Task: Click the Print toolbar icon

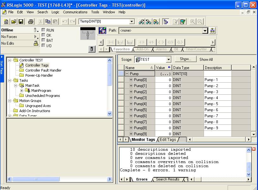Action: coord(31,22)
